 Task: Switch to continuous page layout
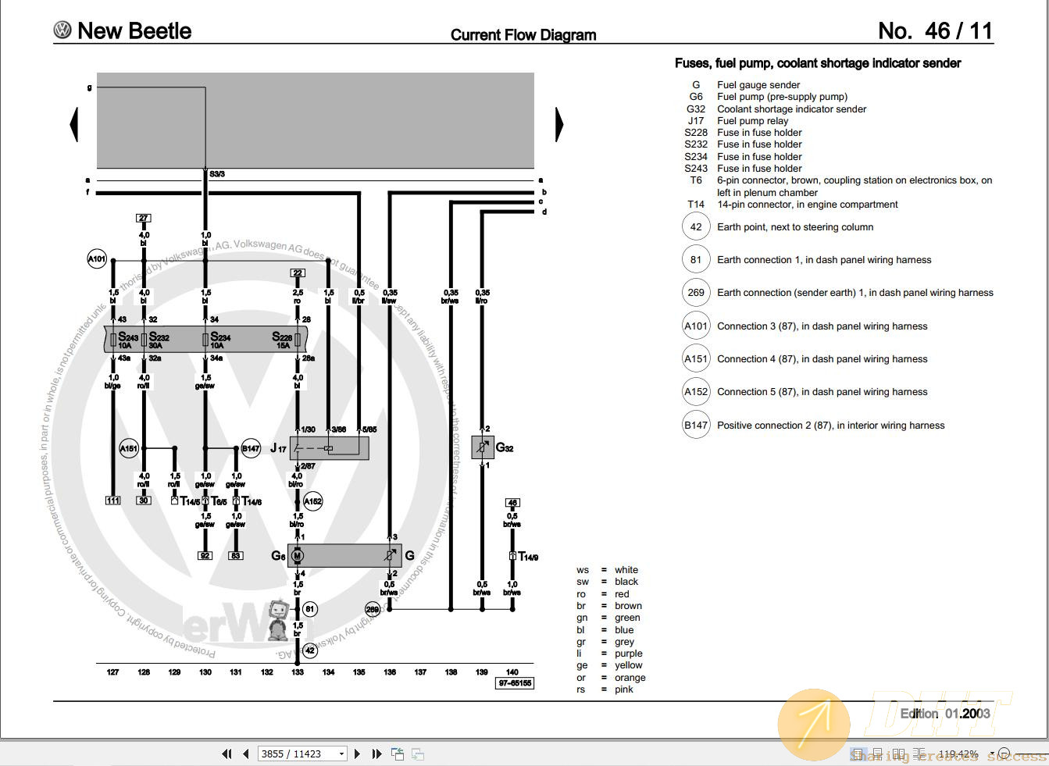pyautogui.click(x=879, y=754)
